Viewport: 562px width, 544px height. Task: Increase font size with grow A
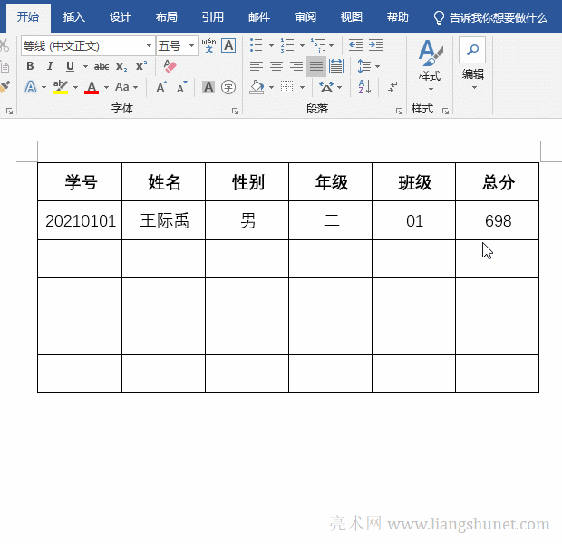tap(161, 87)
